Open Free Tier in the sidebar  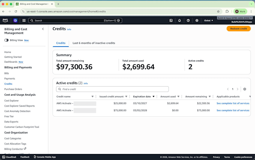[9, 116]
